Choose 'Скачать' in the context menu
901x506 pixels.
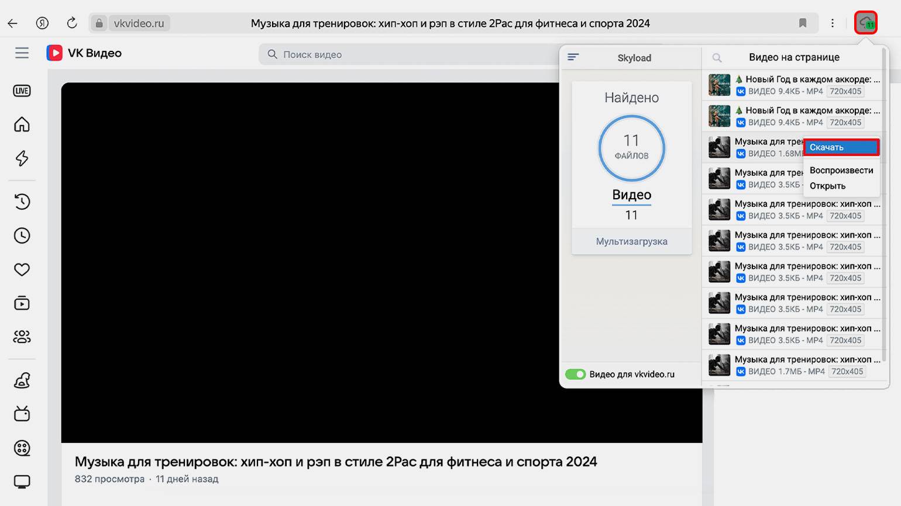click(x=841, y=147)
